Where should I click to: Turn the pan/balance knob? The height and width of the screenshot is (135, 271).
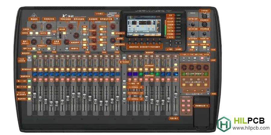coord(113,40)
